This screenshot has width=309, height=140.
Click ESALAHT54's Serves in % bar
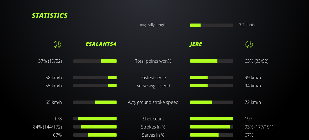tap(95, 135)
